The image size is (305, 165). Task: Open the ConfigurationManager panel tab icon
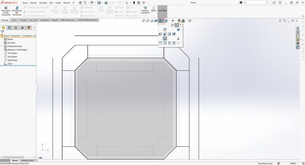(16, 28)
